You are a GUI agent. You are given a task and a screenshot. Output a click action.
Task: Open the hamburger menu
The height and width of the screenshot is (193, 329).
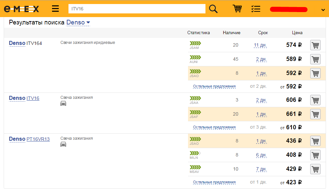pos(55,9)
